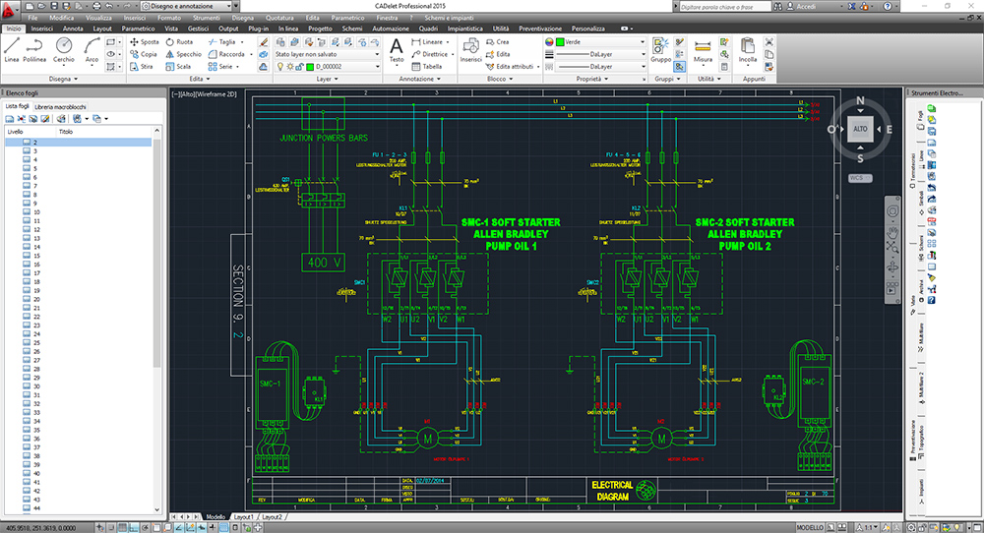Screen dimensions: 984x533
Task: Open the Parametrico ribbon tab
Action: [x=138, y=29]
